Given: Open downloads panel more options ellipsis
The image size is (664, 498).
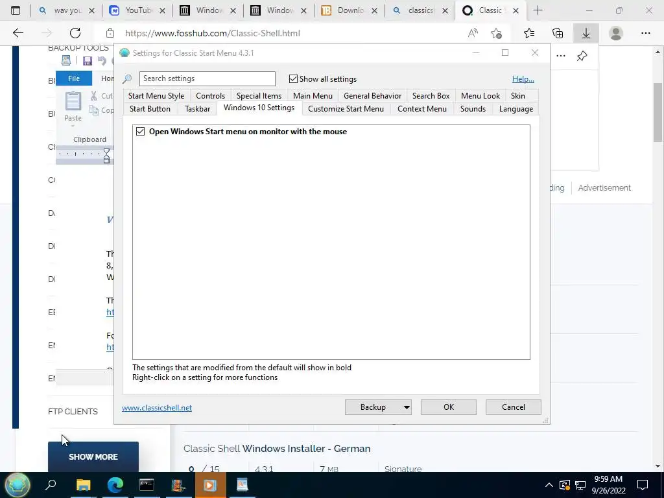Looking at the screenshot, I should pos(561,56).
